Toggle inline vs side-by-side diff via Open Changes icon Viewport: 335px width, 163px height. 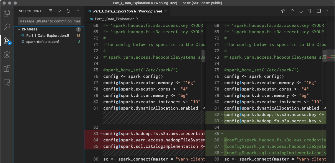tap(283, 11)
